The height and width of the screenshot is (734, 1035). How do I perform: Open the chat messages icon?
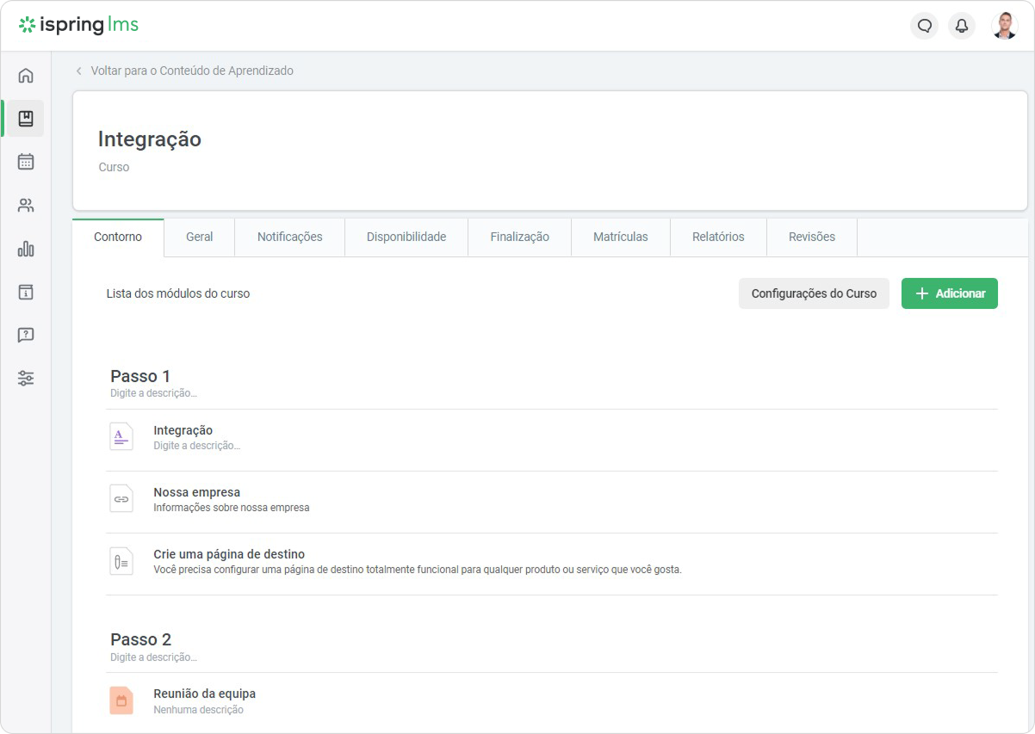[924, 26]
